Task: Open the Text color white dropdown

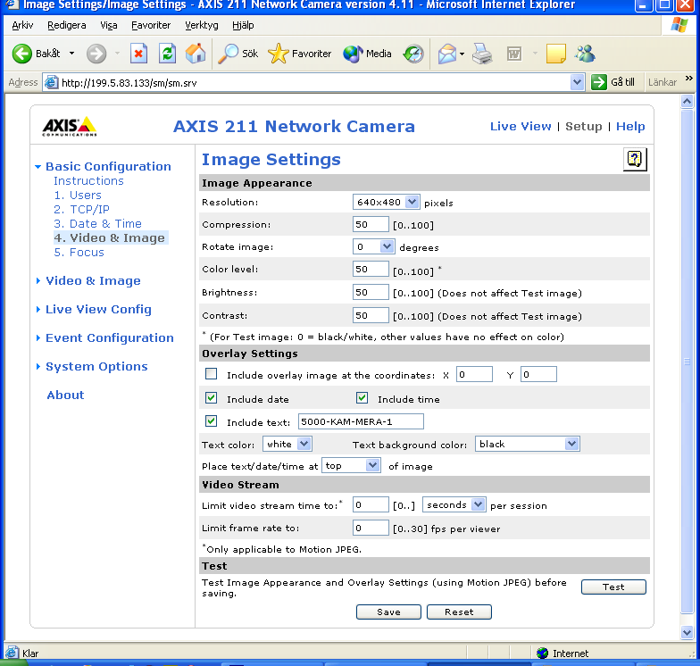Action: 287,445
